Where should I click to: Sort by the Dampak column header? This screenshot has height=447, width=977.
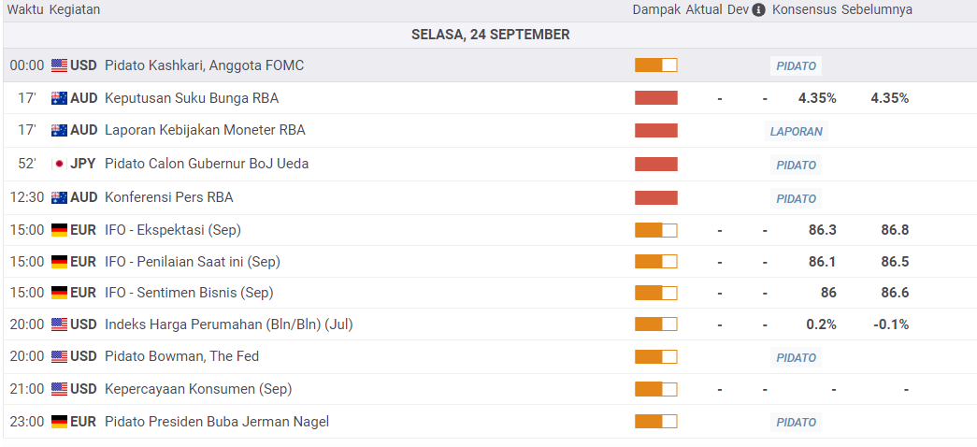coord(655,9)
